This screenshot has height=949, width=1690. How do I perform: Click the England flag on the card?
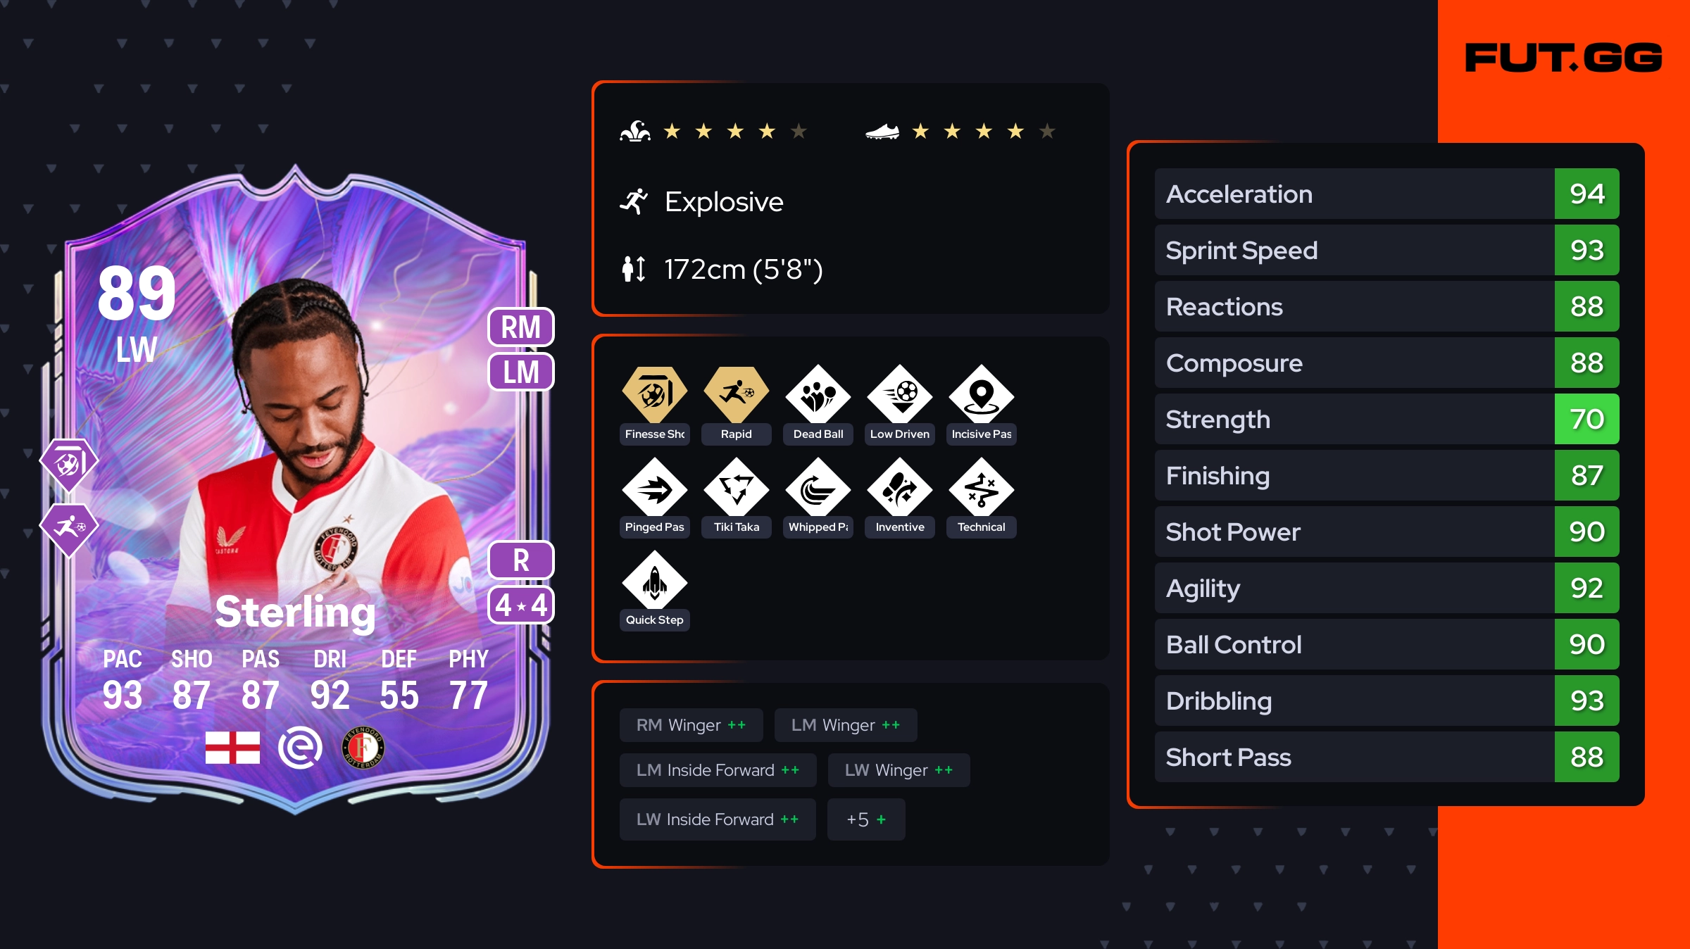(232, 748)
